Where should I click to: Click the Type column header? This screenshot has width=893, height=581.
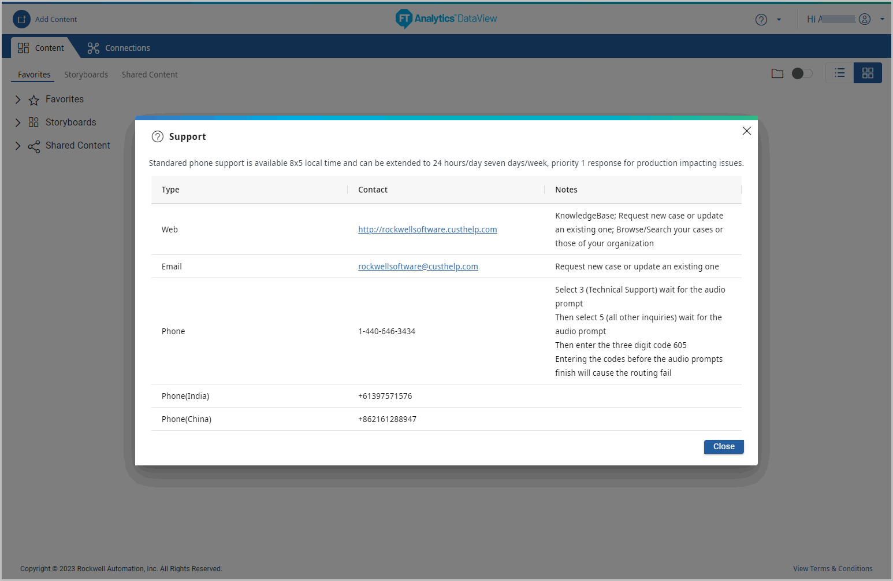pos(249,190)
